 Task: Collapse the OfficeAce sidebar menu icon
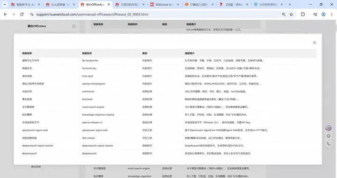pos(74,26)
